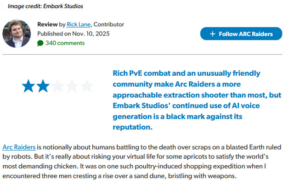The width and height of the screenshot is (294, 185).
Task: Click the second filled blue star
Action: coord(43,86)
